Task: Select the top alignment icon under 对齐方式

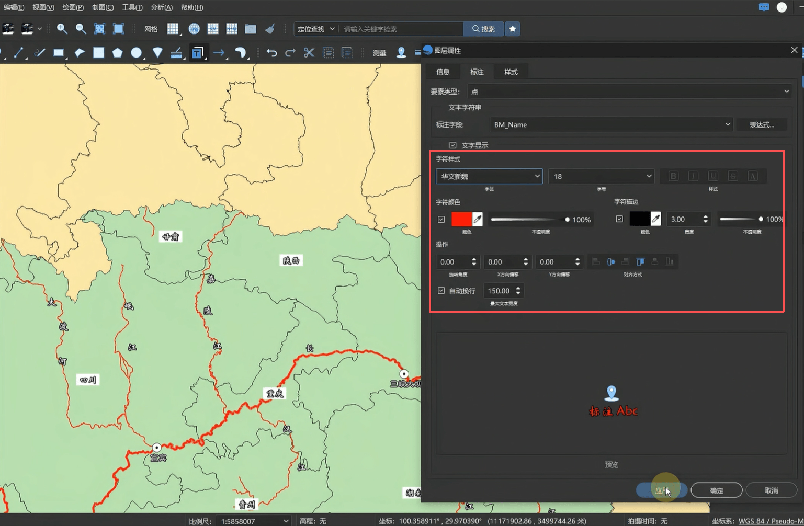Action: tap(640, 261)
